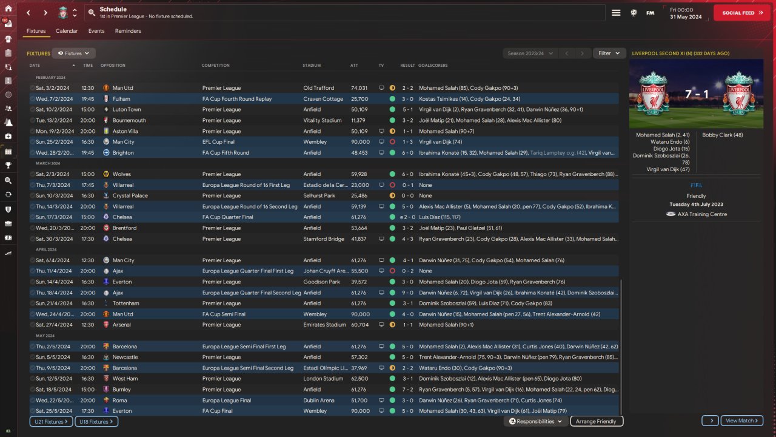Open the magnifier Scouting icon in the sidebar
The height and width of the screenshot is (437, 776).
tap(8, 181)
